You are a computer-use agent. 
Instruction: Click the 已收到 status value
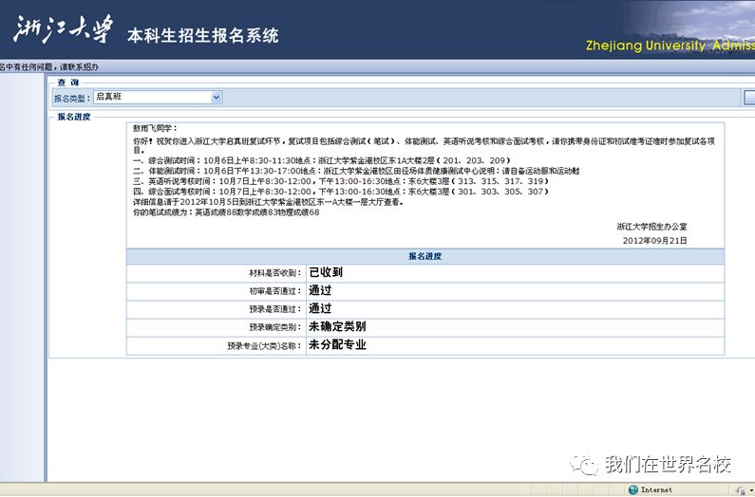[x=326, y=272]
